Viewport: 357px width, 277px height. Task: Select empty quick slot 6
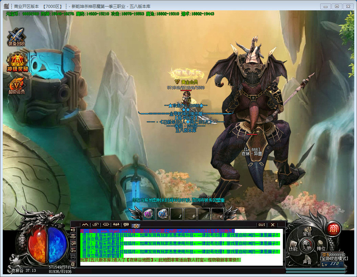[217, 214]
